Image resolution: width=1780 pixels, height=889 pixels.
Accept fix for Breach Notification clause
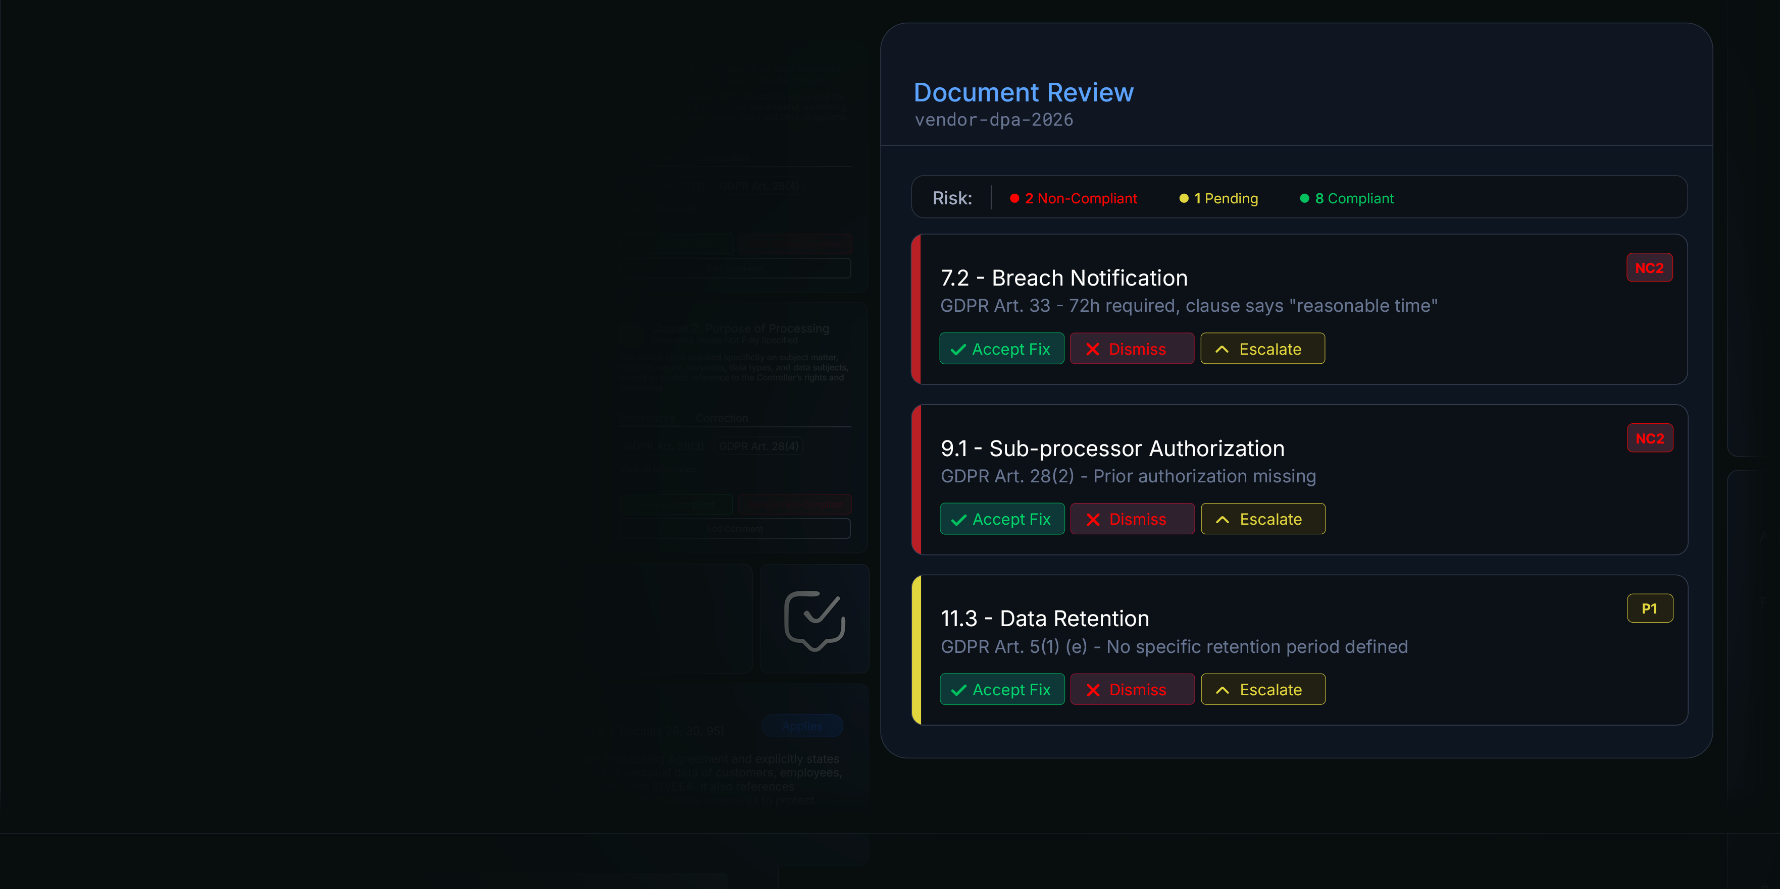pyautogui.click(x=1001, y=349)
